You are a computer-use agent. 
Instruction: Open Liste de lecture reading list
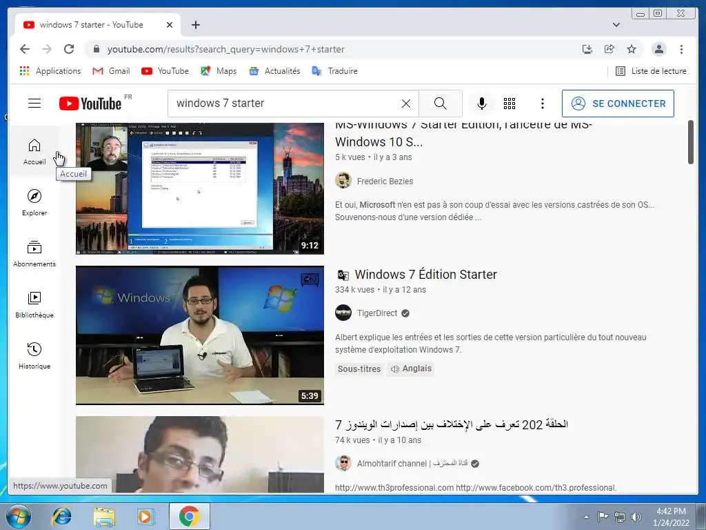click(x=651, y=71)
